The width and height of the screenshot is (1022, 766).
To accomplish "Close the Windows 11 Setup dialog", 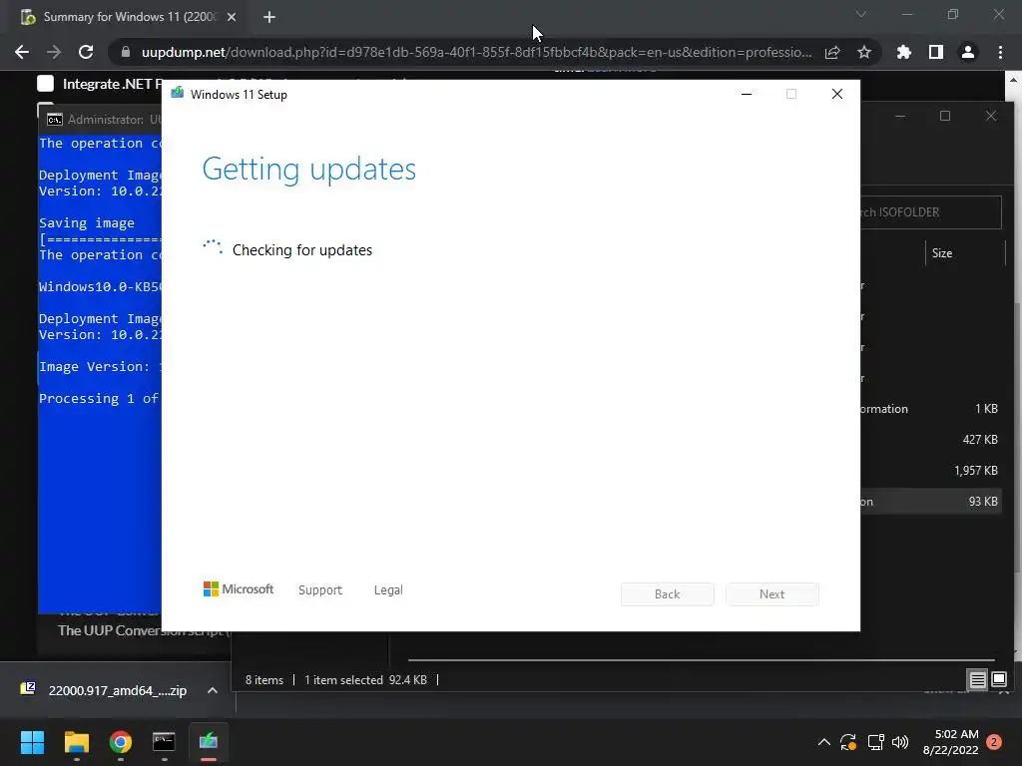I will click(837, 95).
